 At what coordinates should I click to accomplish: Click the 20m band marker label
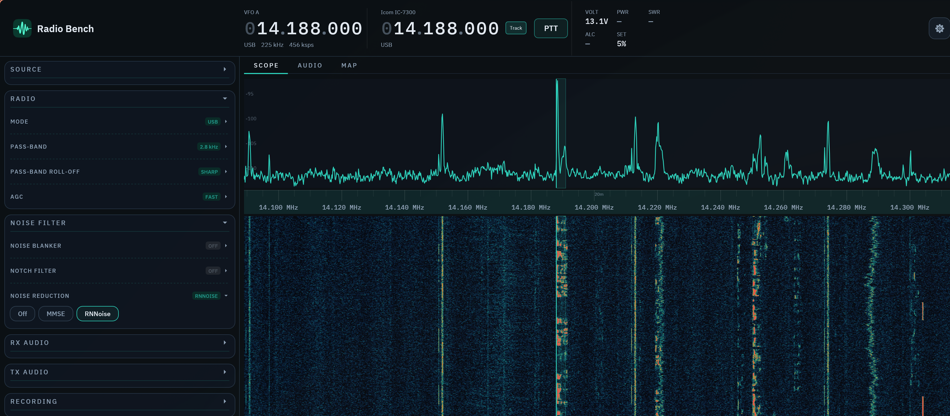click(x=599, y=194)
